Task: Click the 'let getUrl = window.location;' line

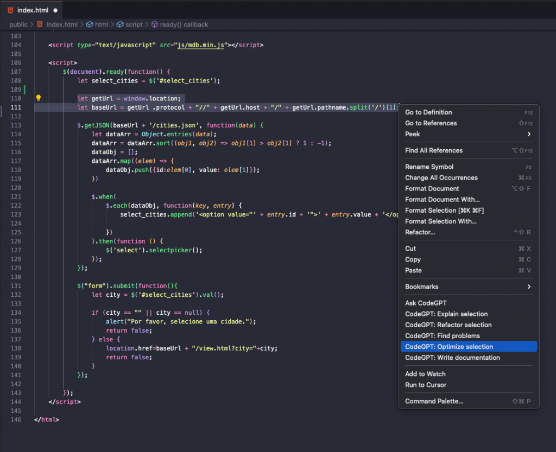Action: tap(129, 98)
